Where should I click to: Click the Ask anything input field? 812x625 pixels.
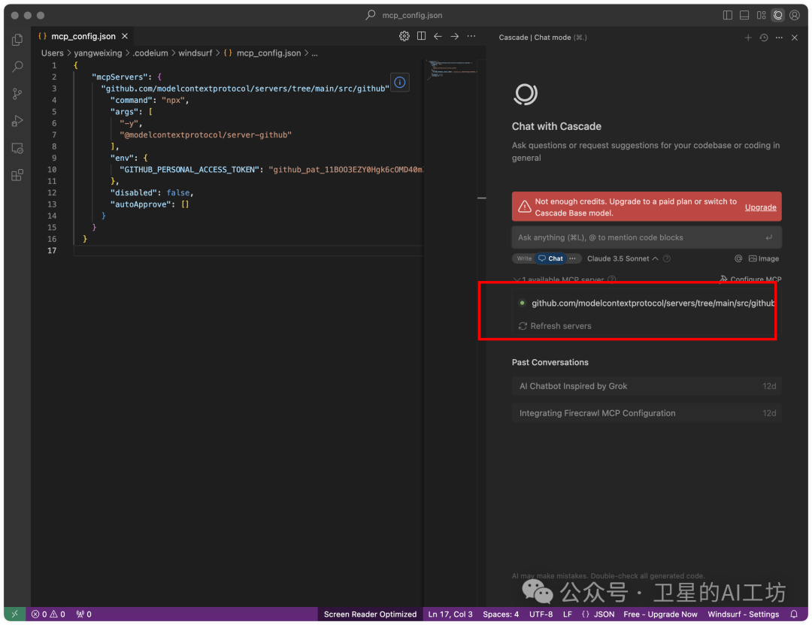tap(647, 238)
